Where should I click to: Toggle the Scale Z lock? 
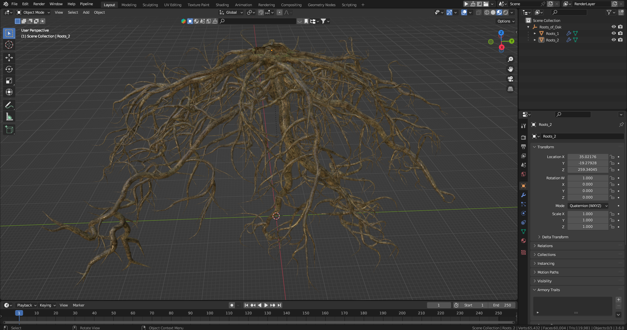(612, 227)
